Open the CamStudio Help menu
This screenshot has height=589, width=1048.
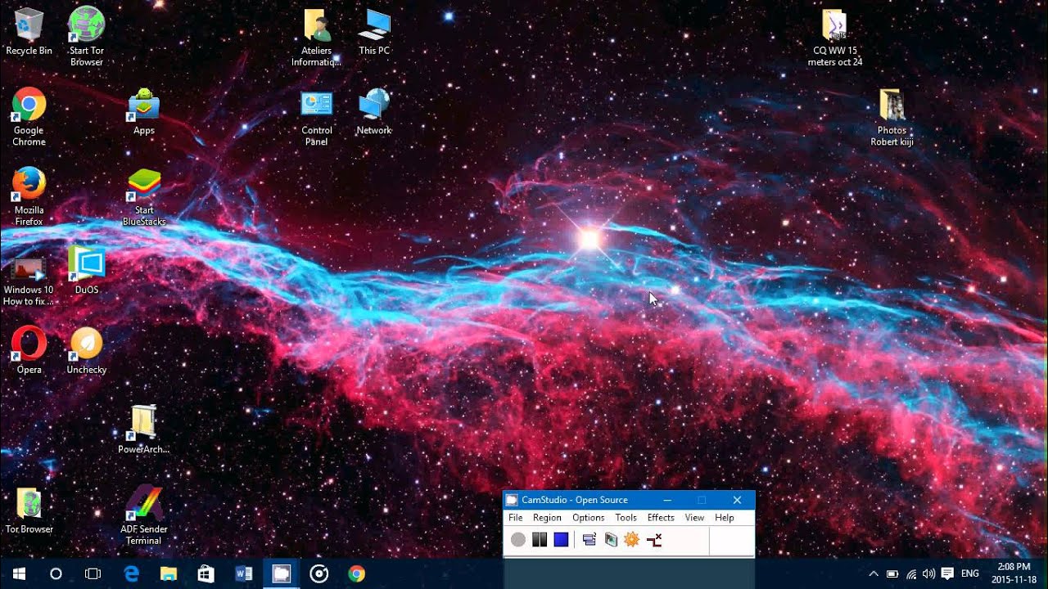coord(724,518)
